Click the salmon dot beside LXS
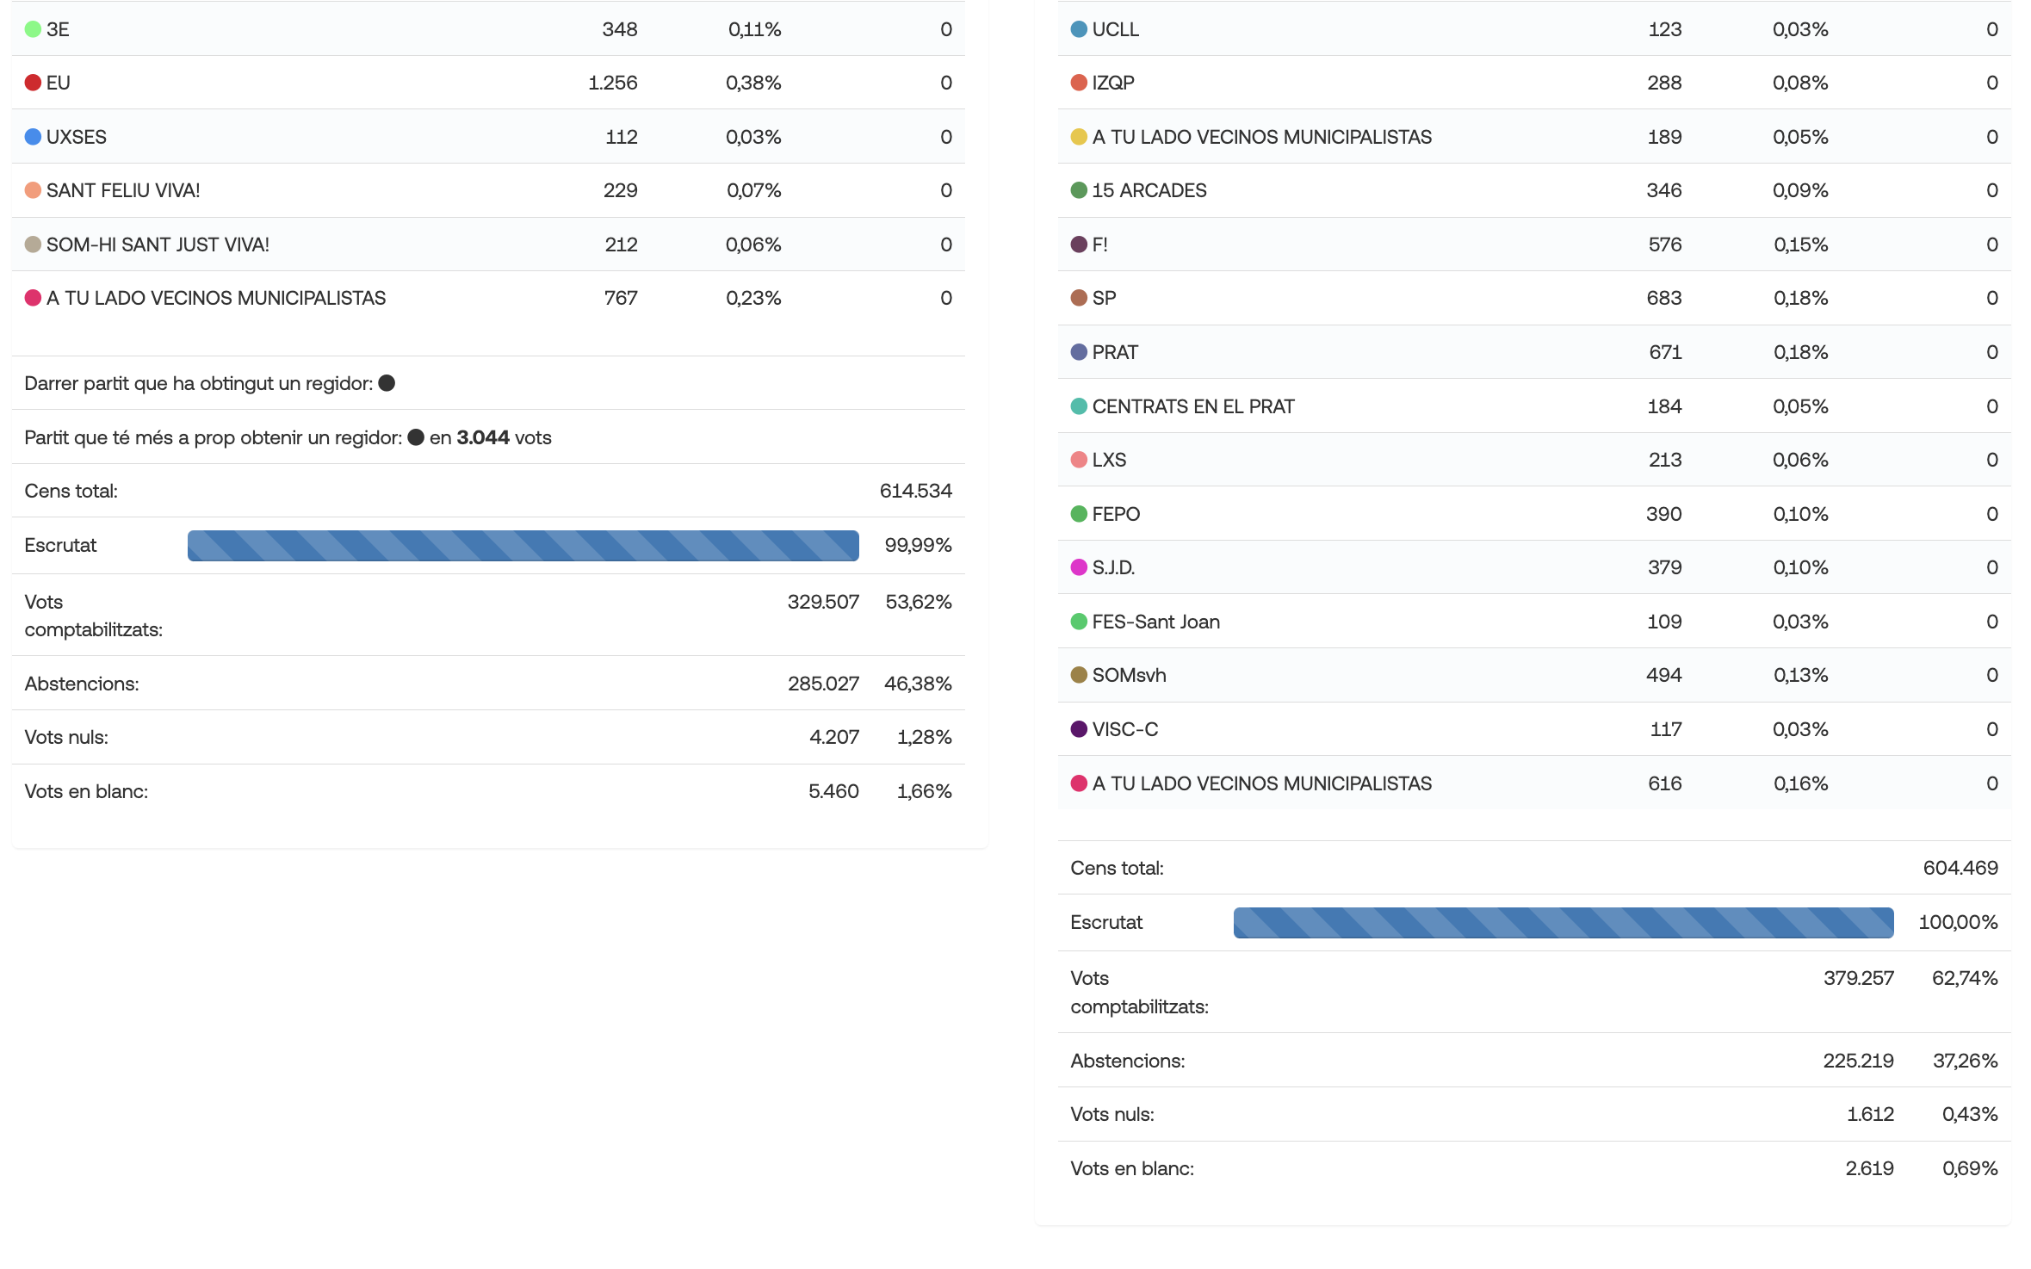Screen dimensions: 2031x1269 pyautogui.click(x=1079, y=460)
